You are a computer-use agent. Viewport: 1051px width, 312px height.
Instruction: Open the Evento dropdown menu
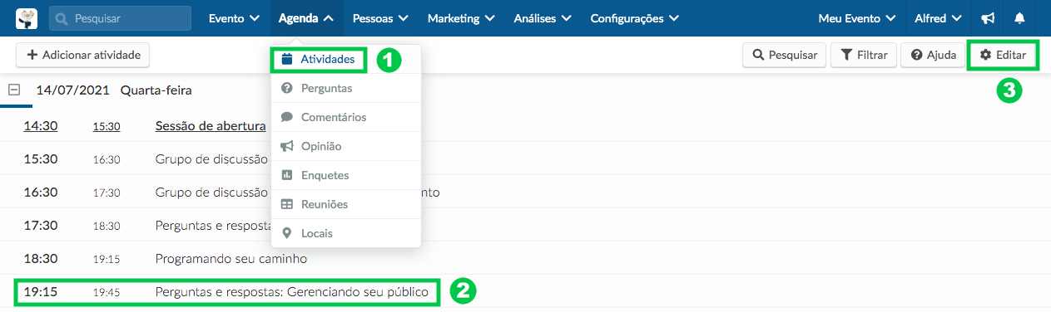point(234,18)
